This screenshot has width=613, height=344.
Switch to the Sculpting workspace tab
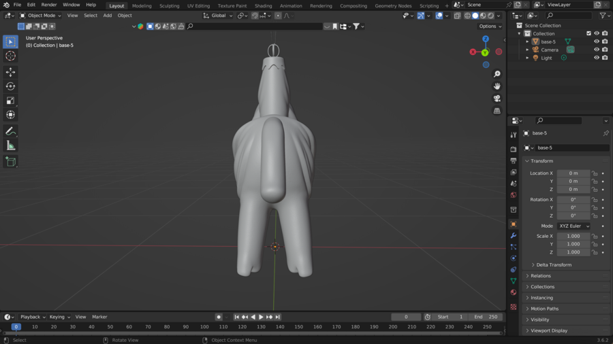point(169,5)
